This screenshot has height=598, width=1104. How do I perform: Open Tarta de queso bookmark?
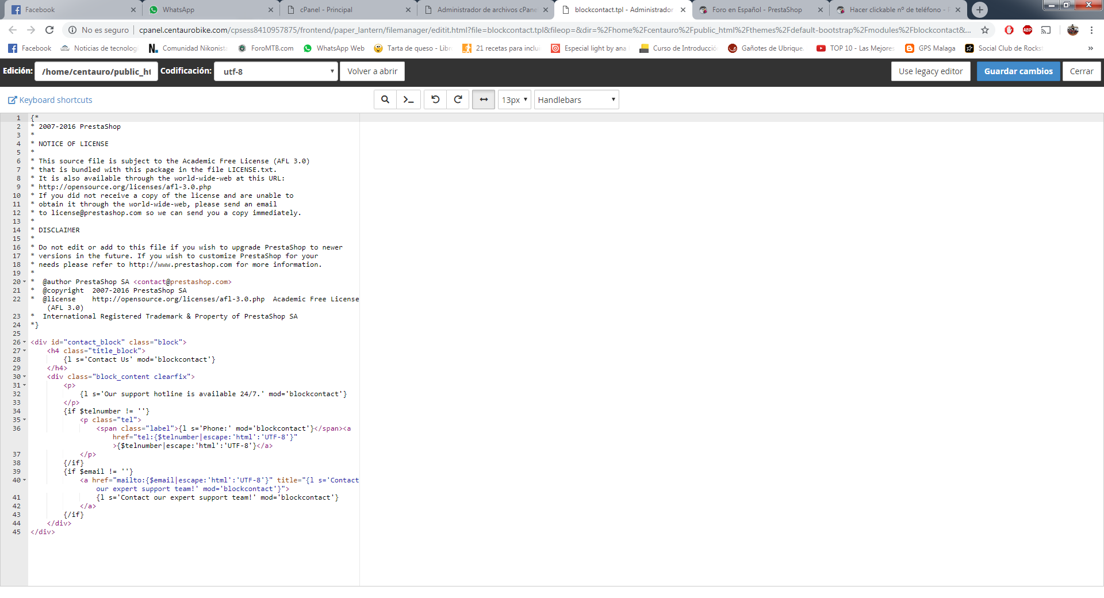413,48
